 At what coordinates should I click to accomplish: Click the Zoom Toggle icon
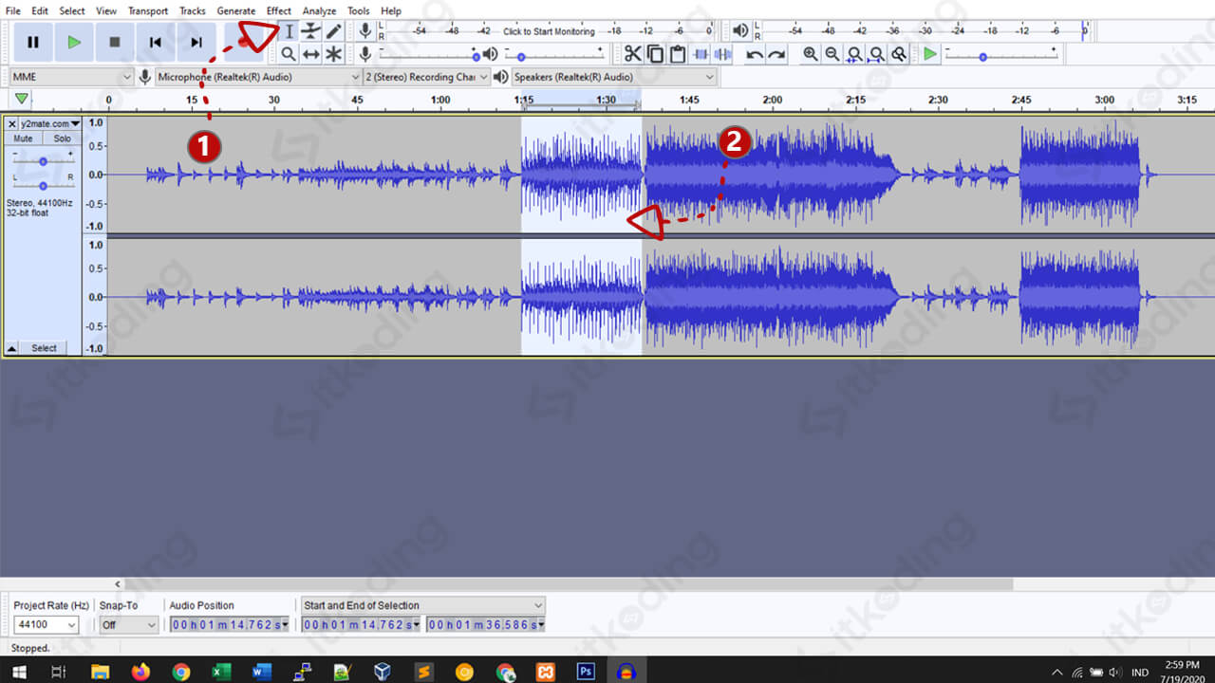(x=899, y=54)
